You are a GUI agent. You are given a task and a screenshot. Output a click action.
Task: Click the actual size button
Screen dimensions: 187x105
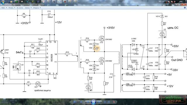click(81, 102)
